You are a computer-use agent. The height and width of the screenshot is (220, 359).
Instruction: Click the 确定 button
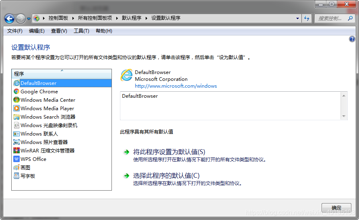(336, 208)
